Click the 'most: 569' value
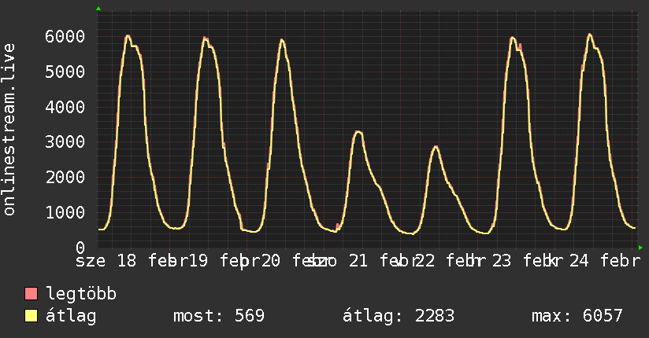649x338 pixels. click(x=218, y=316)
